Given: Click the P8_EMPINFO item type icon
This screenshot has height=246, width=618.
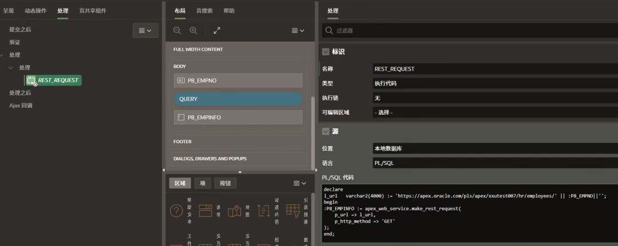Looking at the screenshot, I should 181,117.
